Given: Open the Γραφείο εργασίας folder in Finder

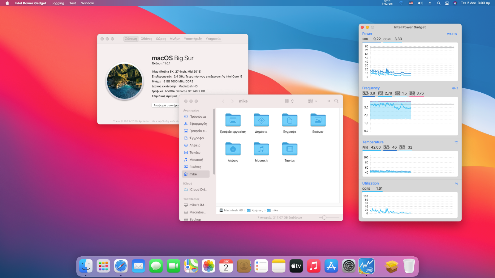Looking at the screenshot, I should 233,120.
